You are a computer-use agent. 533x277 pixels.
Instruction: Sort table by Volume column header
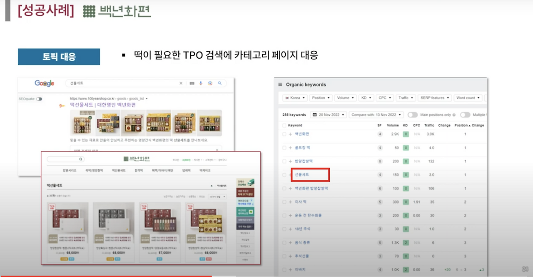coord(393,125)
